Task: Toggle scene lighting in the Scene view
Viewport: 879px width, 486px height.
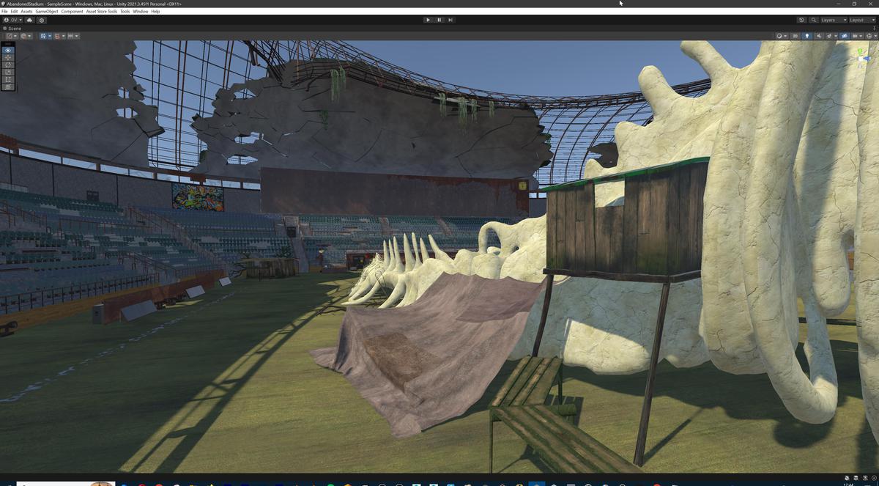Action: coord(807,36)
